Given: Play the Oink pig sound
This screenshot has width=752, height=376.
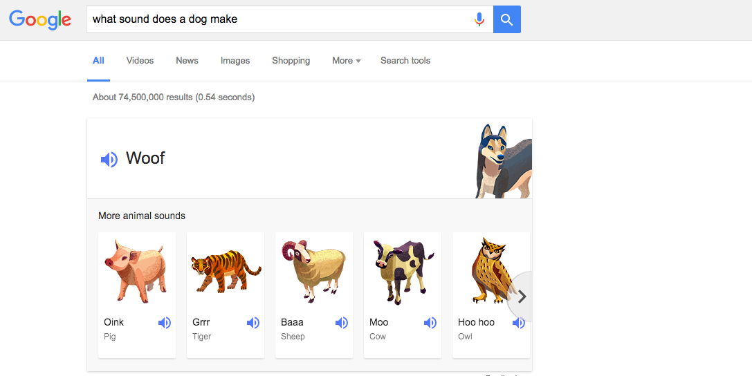Looking at the screenshot, I should (165, 323).
